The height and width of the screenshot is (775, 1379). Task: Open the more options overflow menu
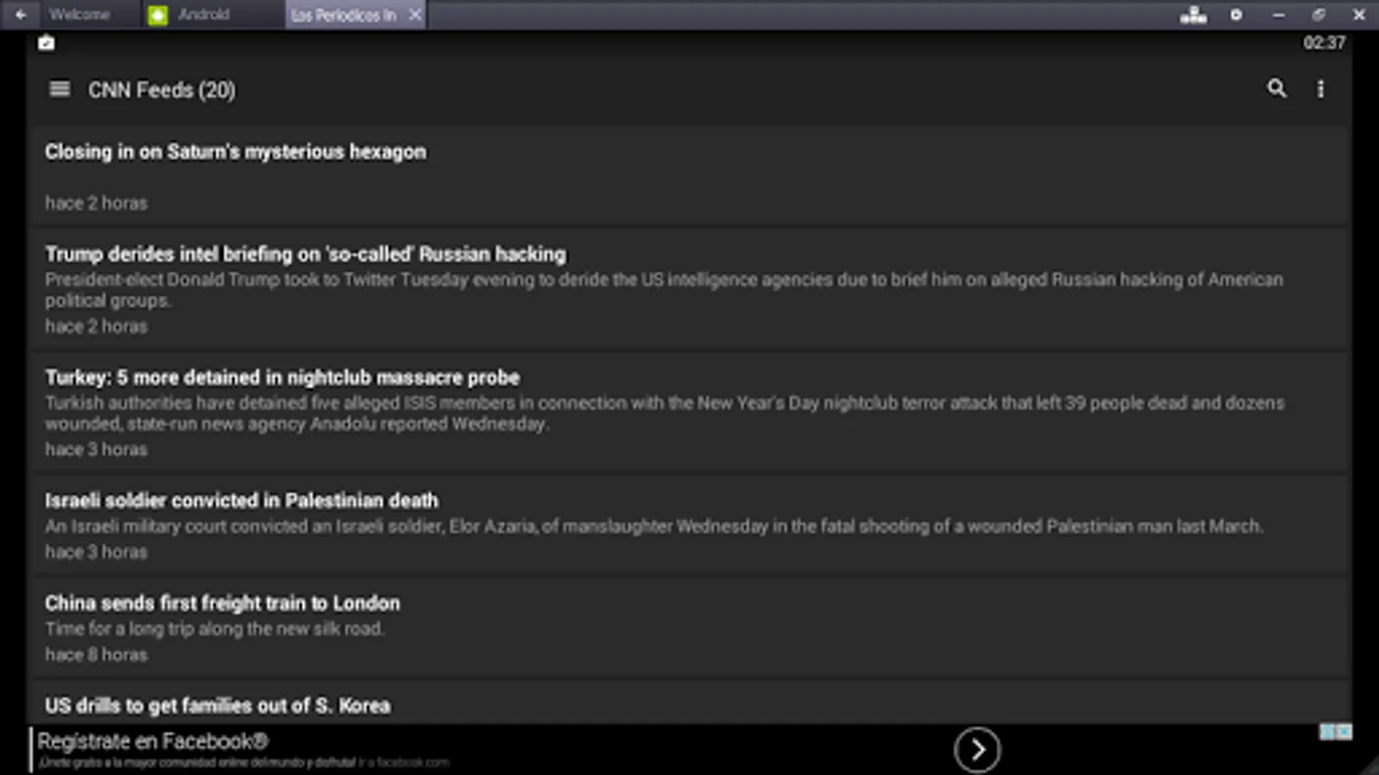[1320, 89]
